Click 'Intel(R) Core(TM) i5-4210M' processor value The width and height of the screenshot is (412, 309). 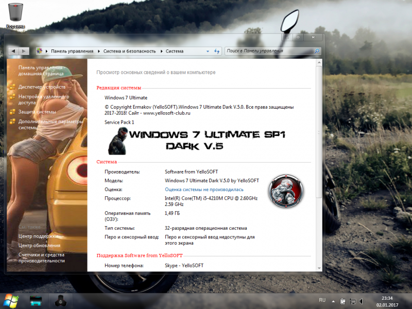tap(211, 201)
